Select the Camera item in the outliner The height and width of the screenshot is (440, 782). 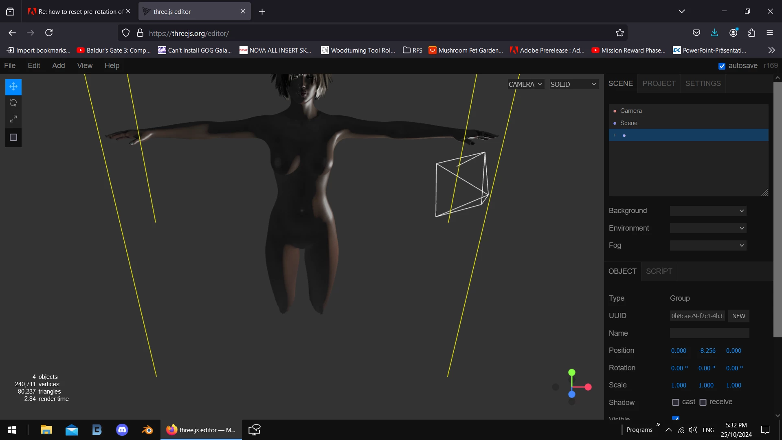pos(630,111)
